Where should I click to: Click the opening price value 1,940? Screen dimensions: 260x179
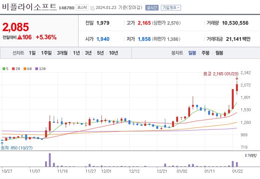tap(103, 39)
